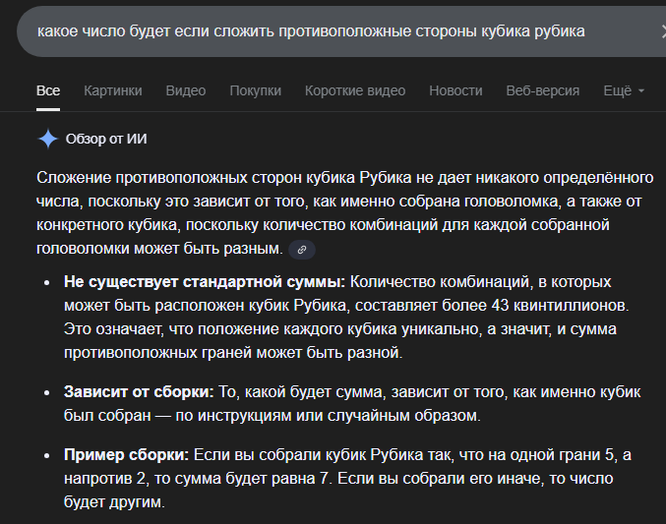Click the paragraph starting with Сложение противоположных сторон
The image size is (666, 524).
[x=345, y=212]
